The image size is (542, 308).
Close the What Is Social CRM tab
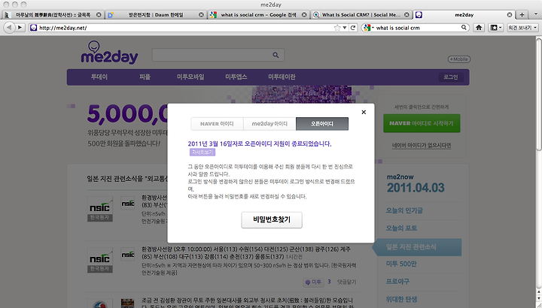point(406,15)
